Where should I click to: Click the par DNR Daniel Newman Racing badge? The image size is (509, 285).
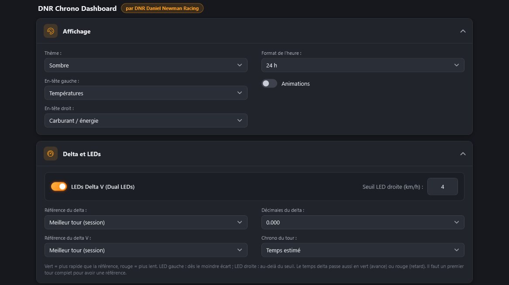pyautogui.click(x=162, y=8)
